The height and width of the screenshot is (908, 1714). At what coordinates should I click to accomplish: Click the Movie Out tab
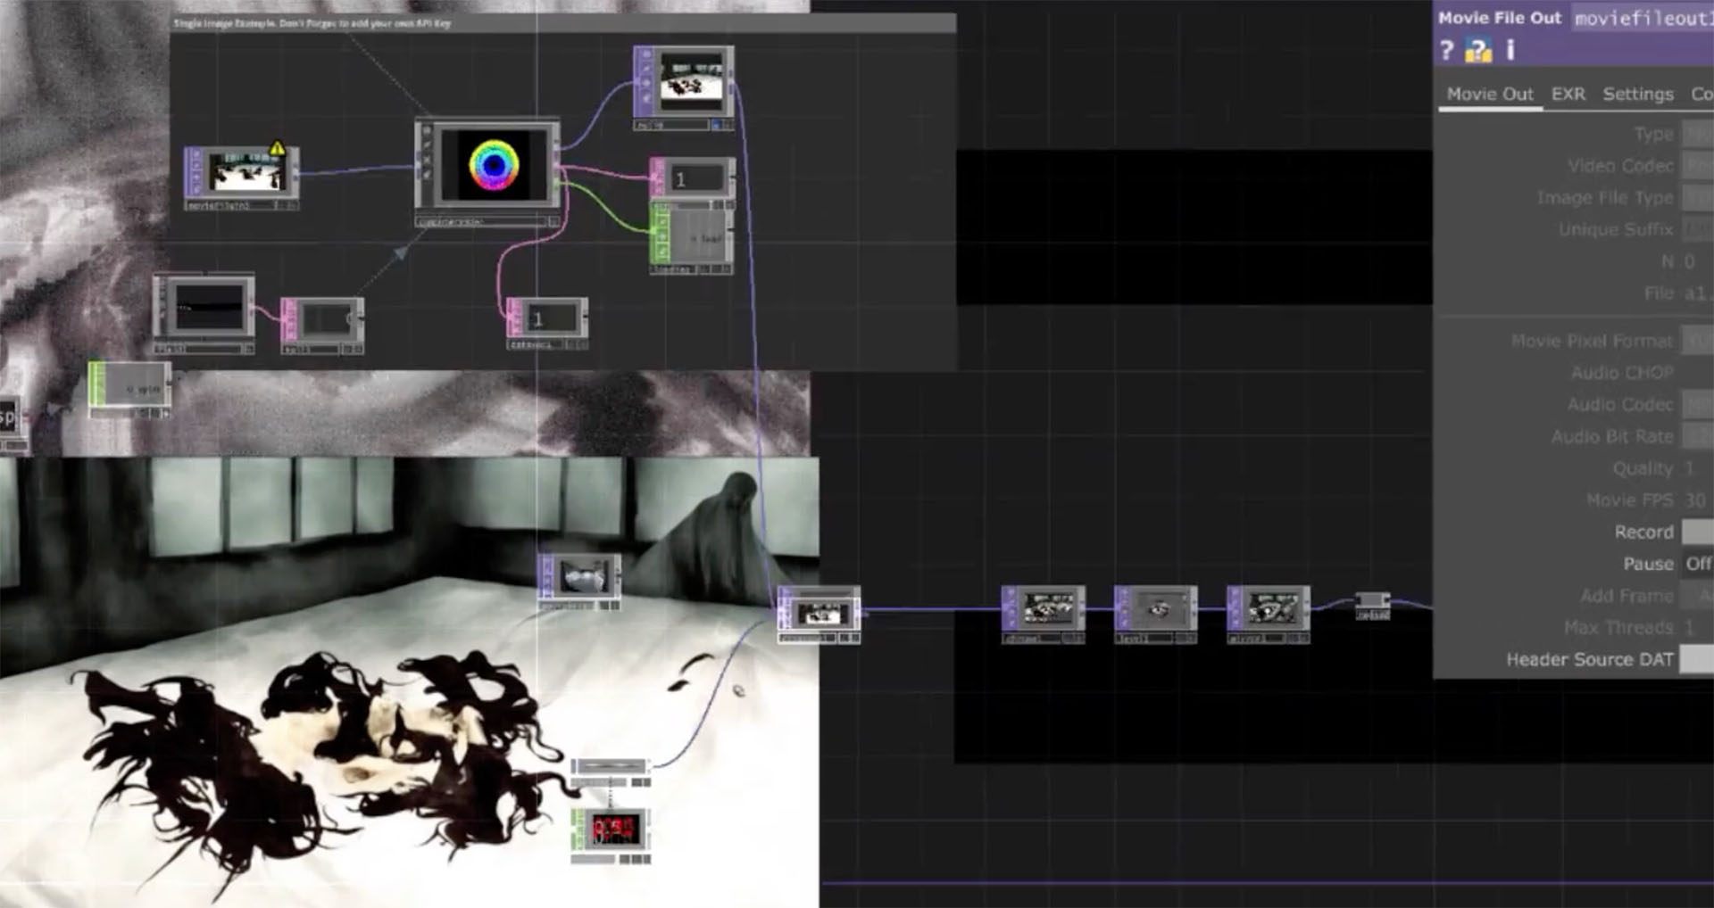click(x=1489, y=95)
